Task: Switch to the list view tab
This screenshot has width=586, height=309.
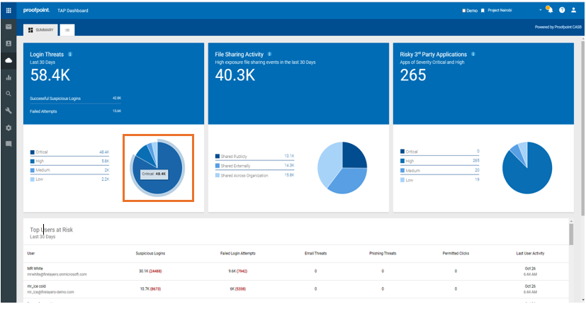Action: (x=67, y=30)
